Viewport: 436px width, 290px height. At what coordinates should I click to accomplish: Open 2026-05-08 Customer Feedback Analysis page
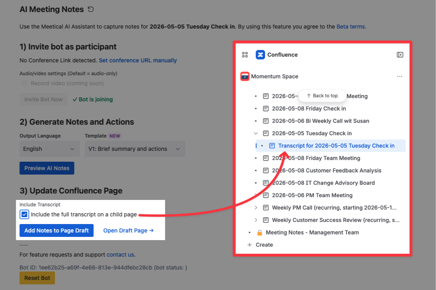click(326, 170)
